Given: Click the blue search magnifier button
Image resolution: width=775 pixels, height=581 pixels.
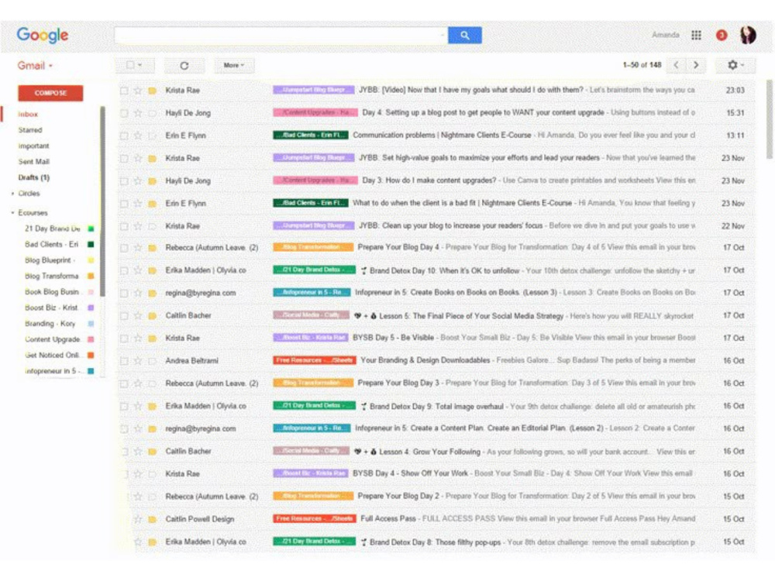Looking at the screenshot, I should point(464,35).
